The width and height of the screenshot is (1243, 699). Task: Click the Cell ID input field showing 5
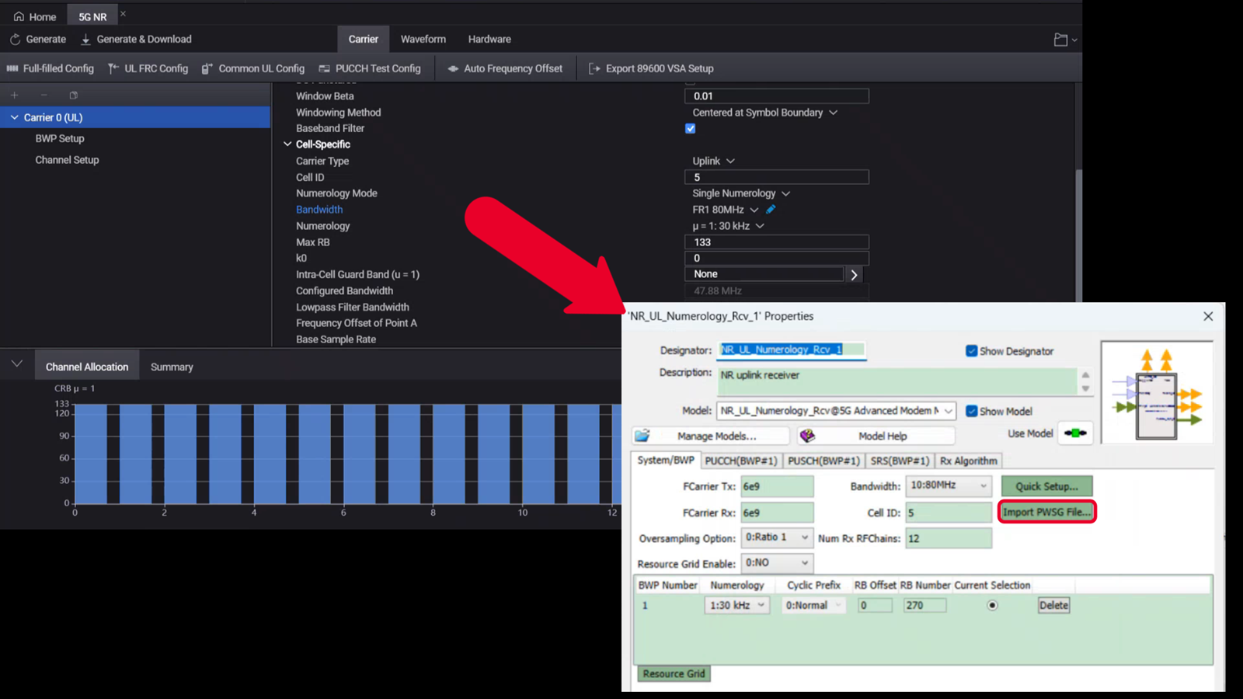[x=948, y=512]
